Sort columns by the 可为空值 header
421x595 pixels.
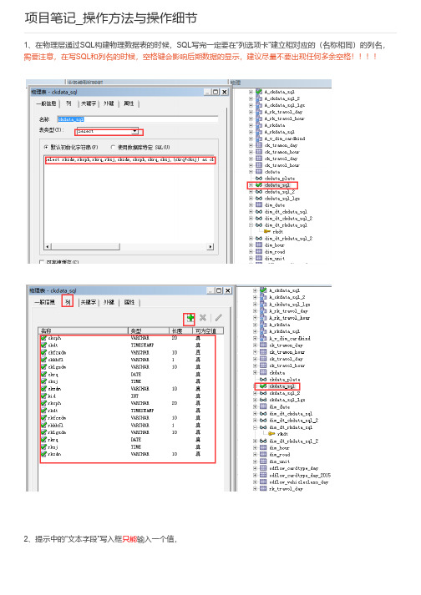click(x=208, y=331)
